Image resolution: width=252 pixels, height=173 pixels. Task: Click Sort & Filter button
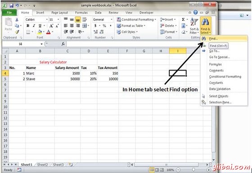[194, 26]
